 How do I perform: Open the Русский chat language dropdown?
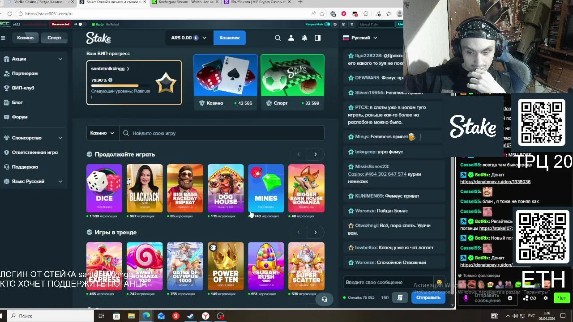pyautogui.click(x=360, y=38)
